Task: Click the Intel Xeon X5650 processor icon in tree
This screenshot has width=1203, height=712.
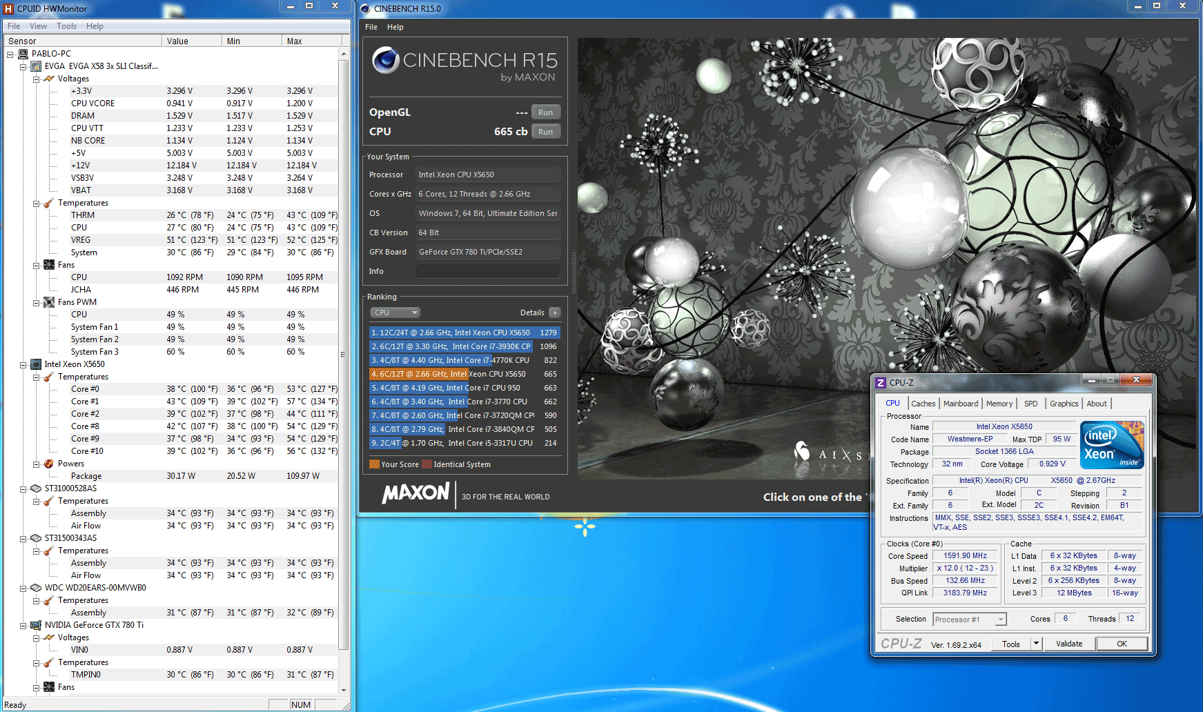Action: (36, 364)
